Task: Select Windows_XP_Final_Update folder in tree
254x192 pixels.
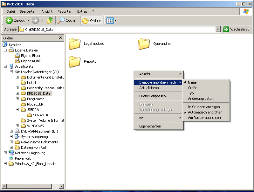Action: pyautogui.click(x=36, y=164)
